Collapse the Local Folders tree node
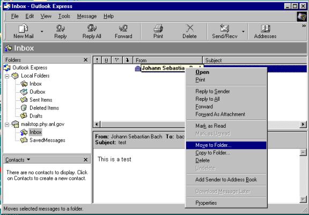The image size is (309, 215). pos(7,76)
